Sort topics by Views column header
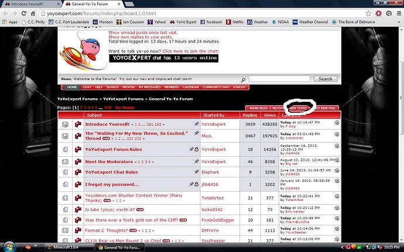404x252 pixels. (269, 115)
